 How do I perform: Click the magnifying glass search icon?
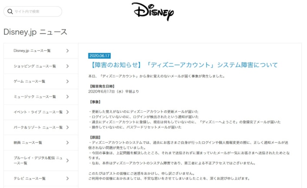(10, 11)
